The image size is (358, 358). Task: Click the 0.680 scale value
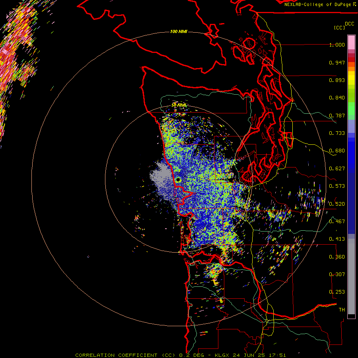337,151
